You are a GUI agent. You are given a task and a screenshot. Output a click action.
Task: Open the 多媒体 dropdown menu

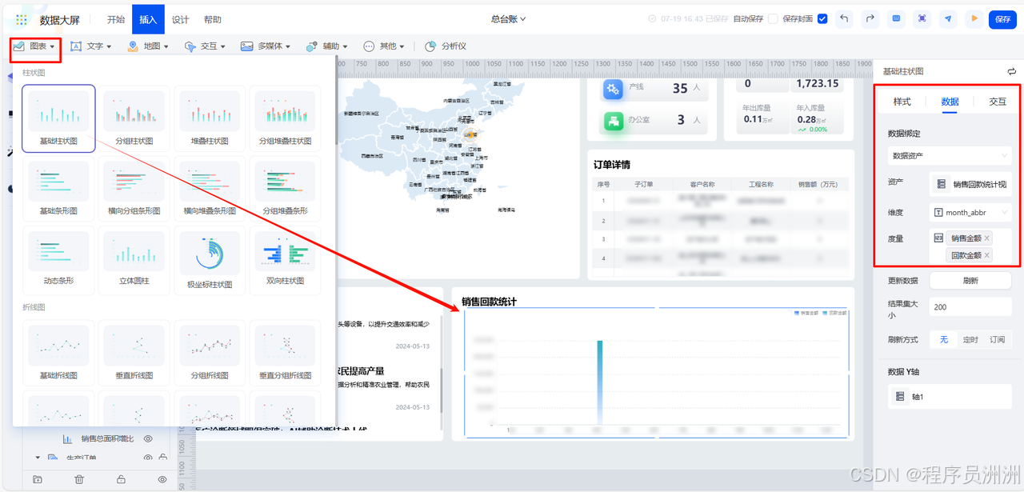point(267,46)
